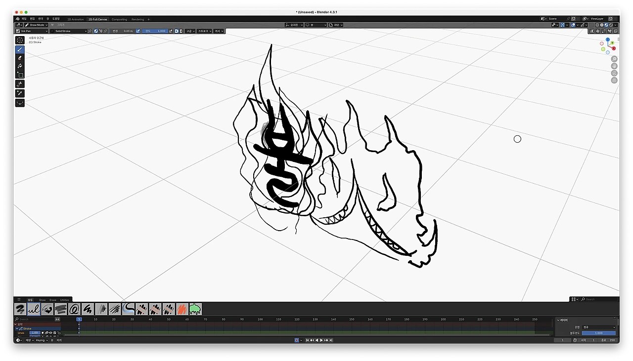Adjust the layer opacity slider in the layer panel
The height and width of the screenshot is (361, 633).
click(x=599, y=333)
